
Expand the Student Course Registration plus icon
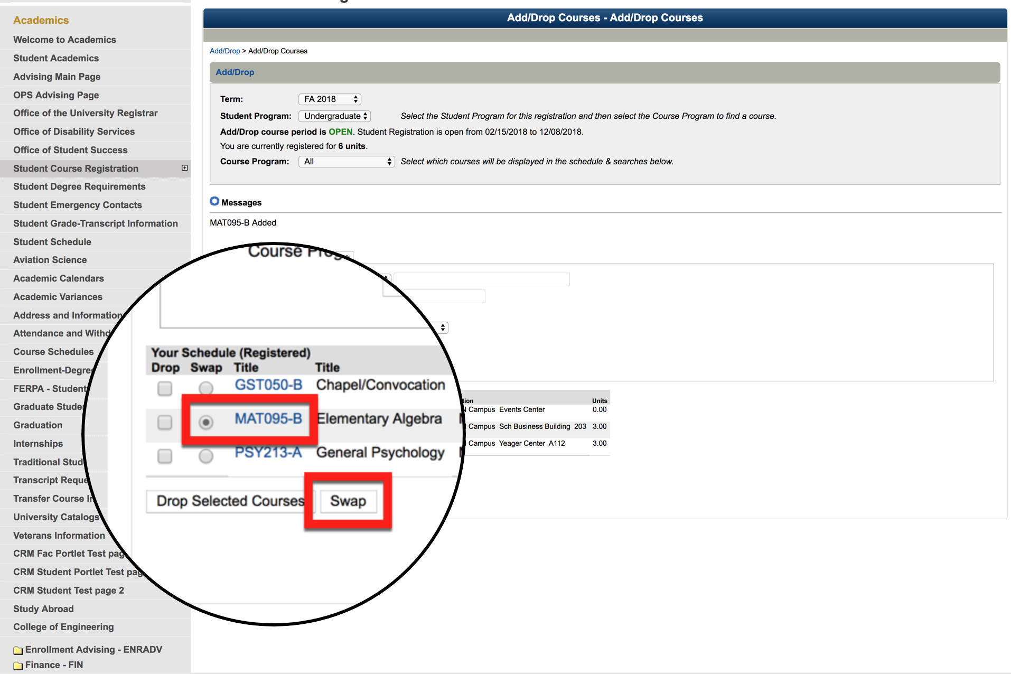[x=184, y=168]
